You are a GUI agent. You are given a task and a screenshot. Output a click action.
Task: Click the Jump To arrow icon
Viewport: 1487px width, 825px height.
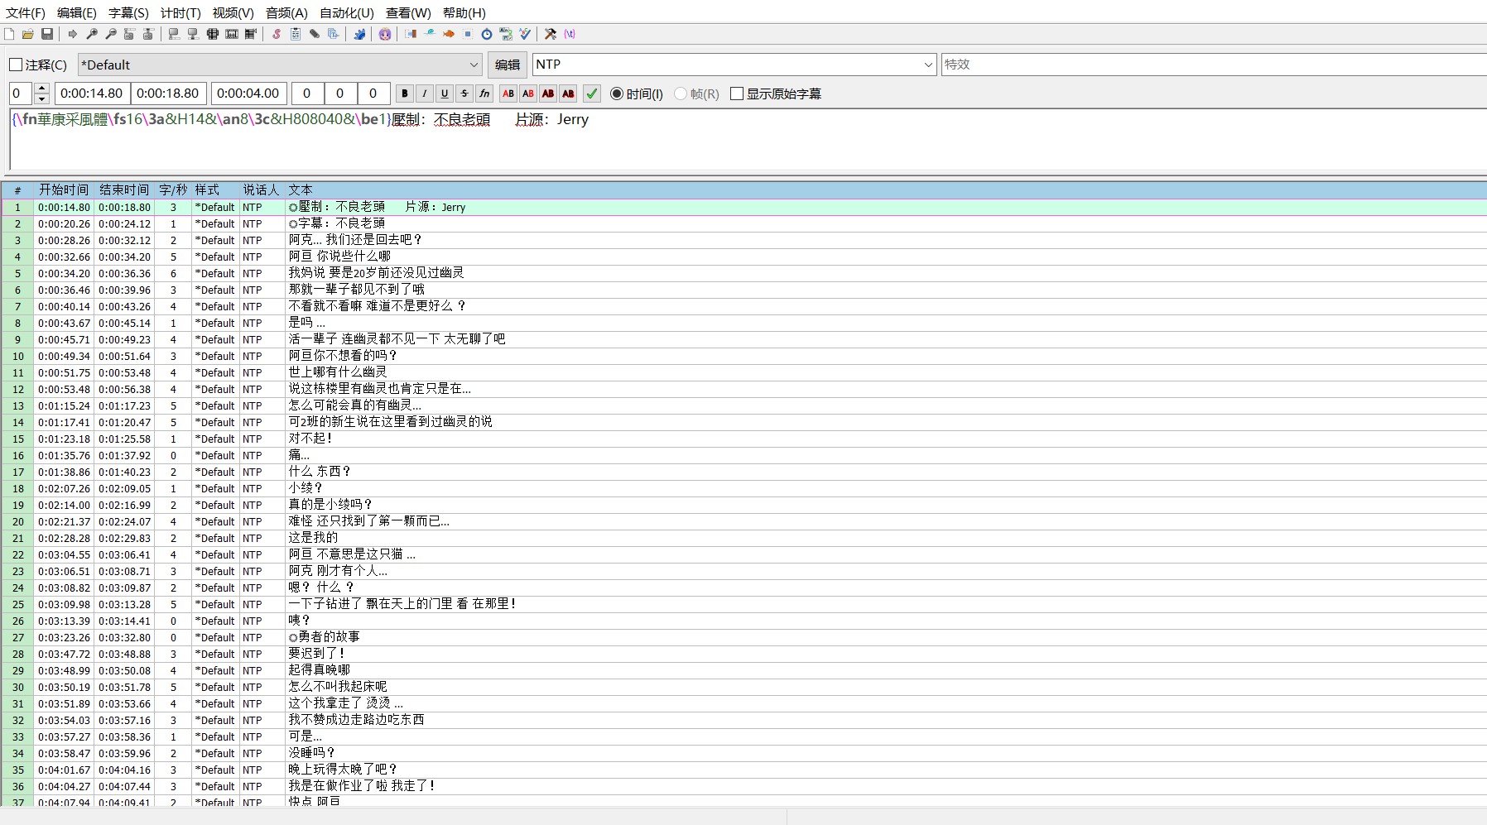pyautogui.click(x=73, y=34)
